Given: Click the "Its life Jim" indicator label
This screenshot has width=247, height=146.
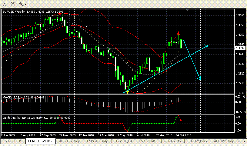Looking at the screenshot, I should tap(25, 118).
